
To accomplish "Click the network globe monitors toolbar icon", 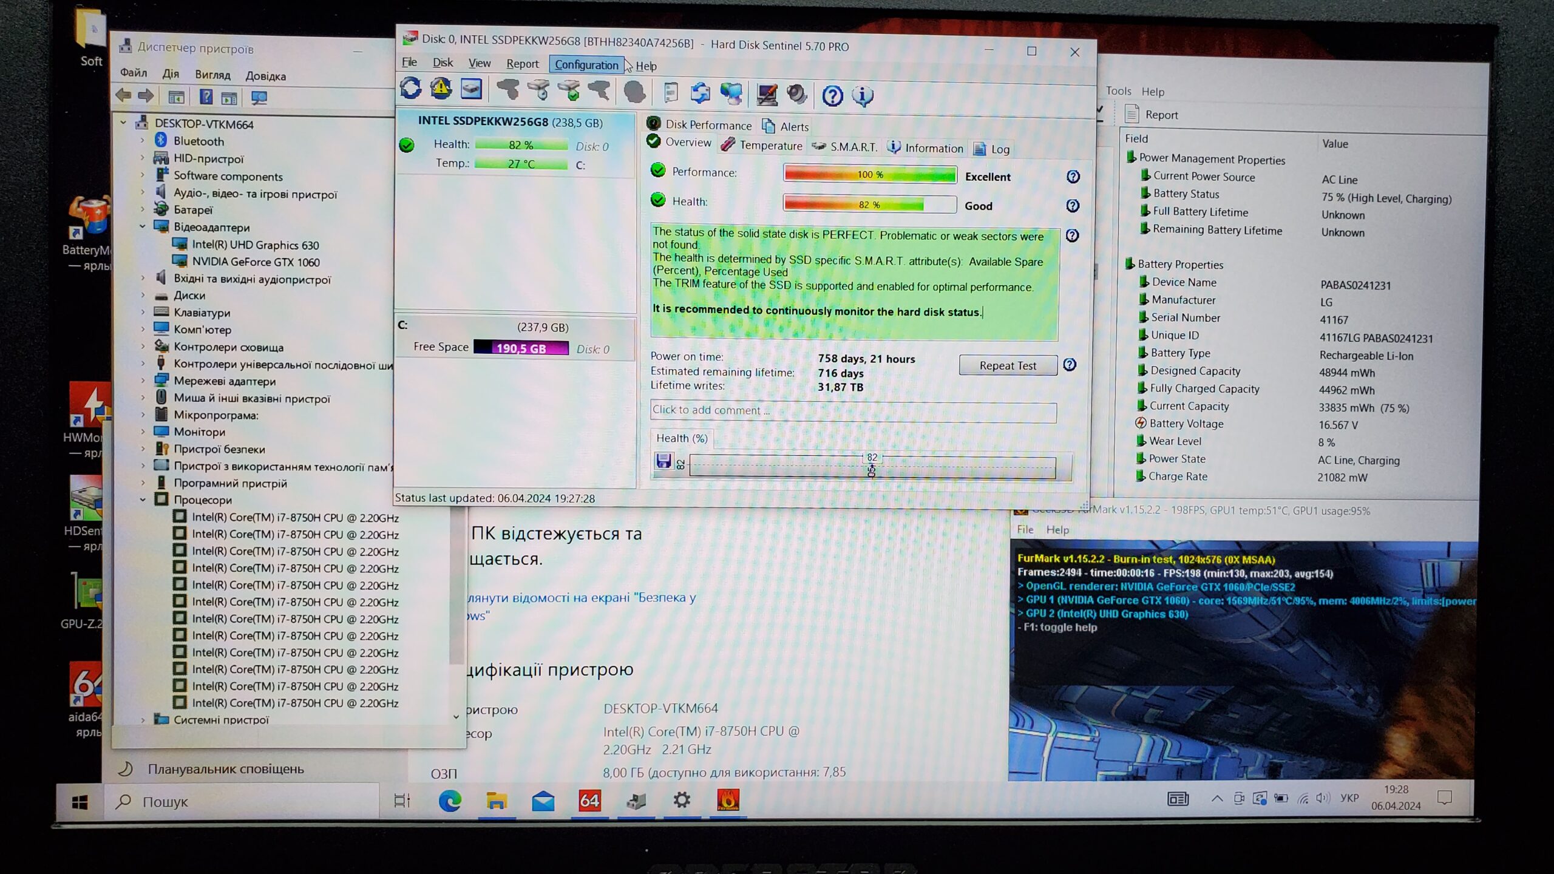I will (731, 93).
